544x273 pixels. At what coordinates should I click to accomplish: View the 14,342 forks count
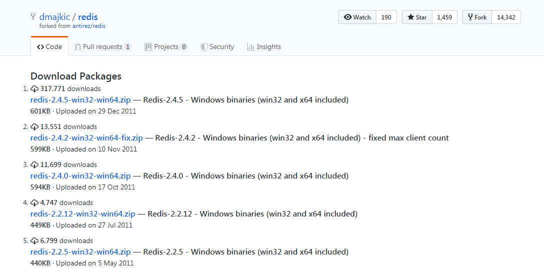point(506,17)
